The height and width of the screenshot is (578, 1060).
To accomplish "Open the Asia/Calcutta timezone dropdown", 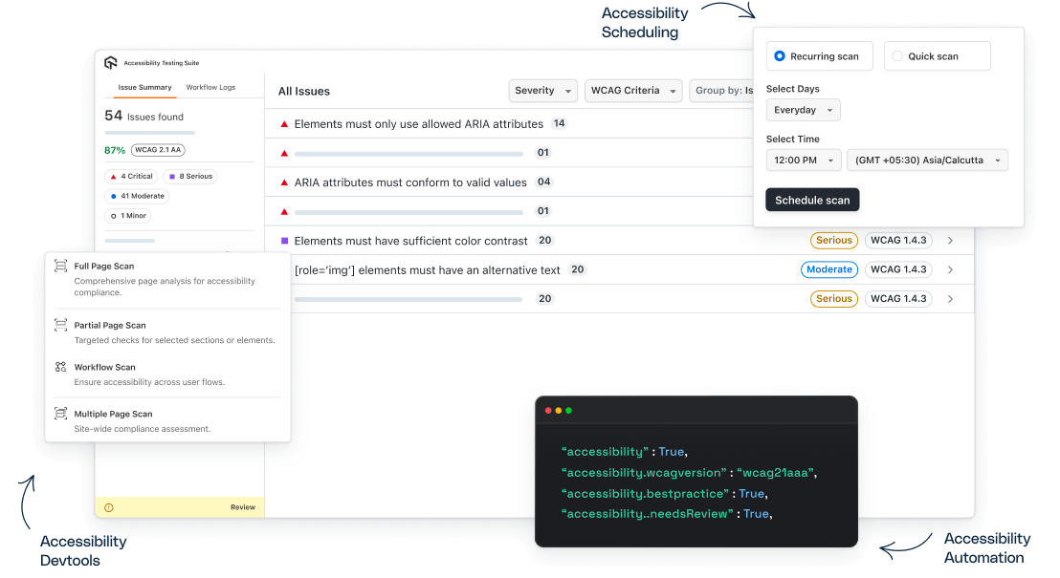I will (927, 160).
